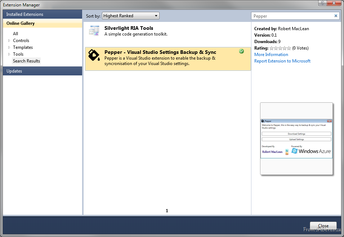Select the Controls category
This screenshot has height=237, width=344.
tap(21, 41)
